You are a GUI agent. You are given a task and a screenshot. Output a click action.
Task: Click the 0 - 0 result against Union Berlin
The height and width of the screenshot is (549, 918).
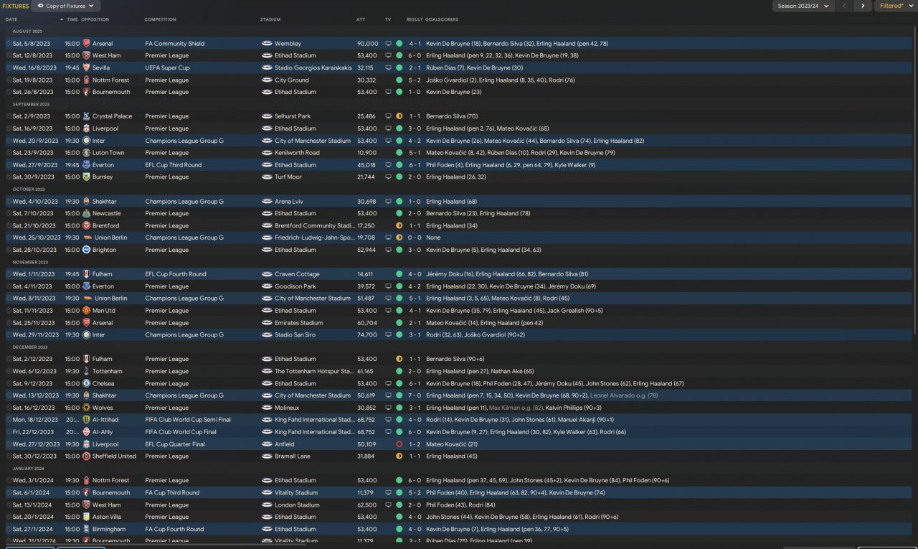tap(415, 238)
